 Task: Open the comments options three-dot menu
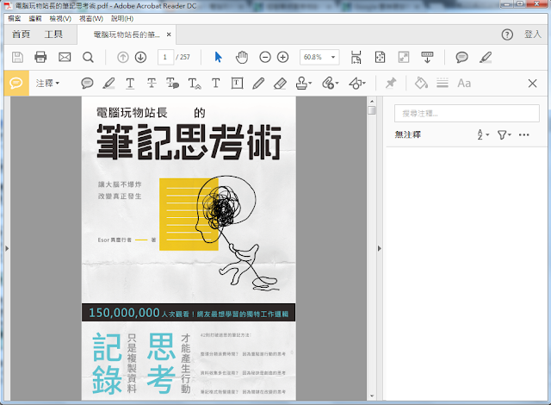[523, 134]
